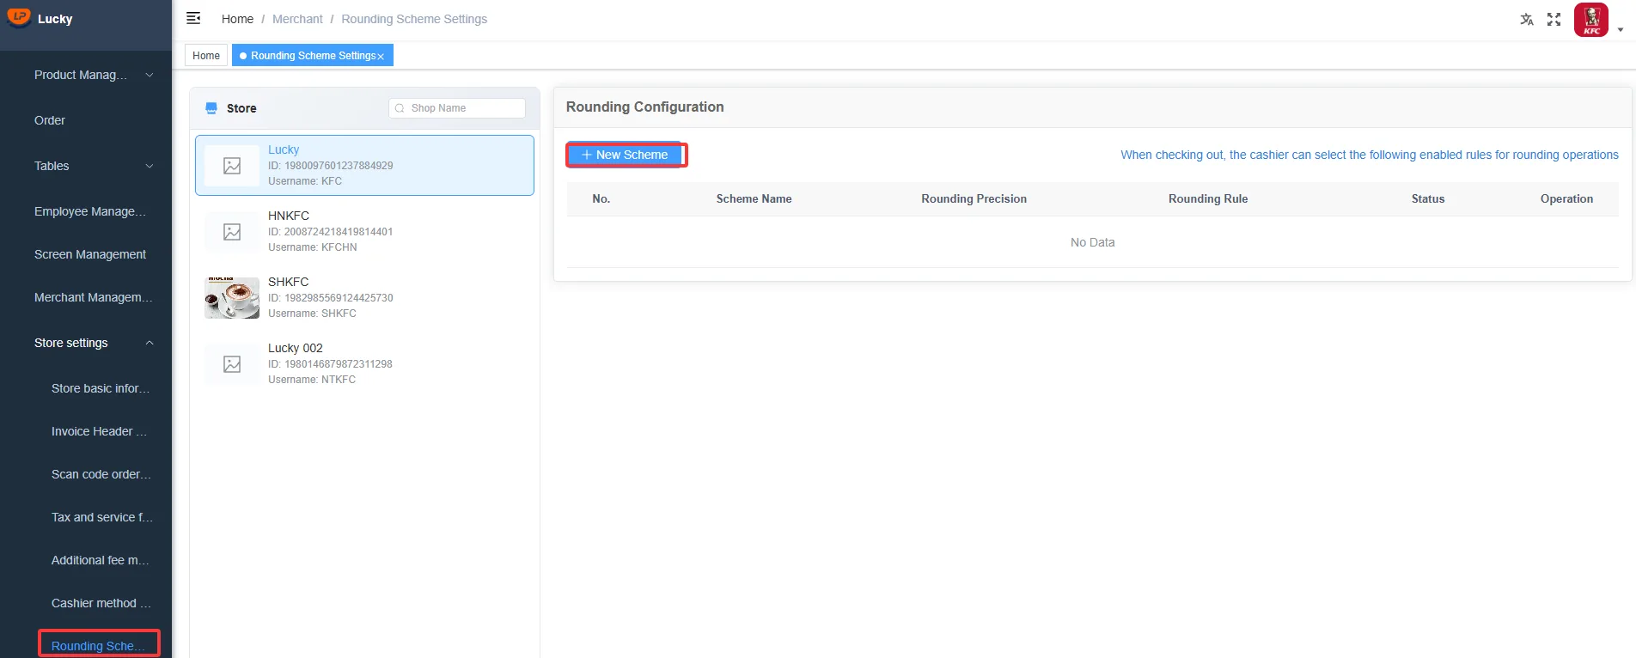1636x658 pixels.
Task: Click the Status column header
Action: pyautogui.click(x=1428, y=198)
